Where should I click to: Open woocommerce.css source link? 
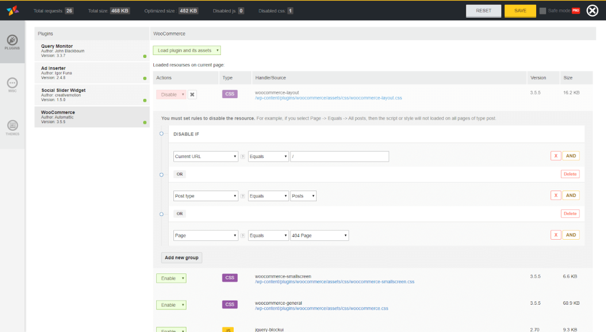[x=321, y=308]
